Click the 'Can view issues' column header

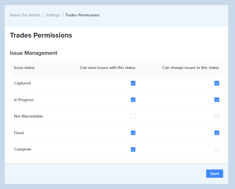coord(107,68)
